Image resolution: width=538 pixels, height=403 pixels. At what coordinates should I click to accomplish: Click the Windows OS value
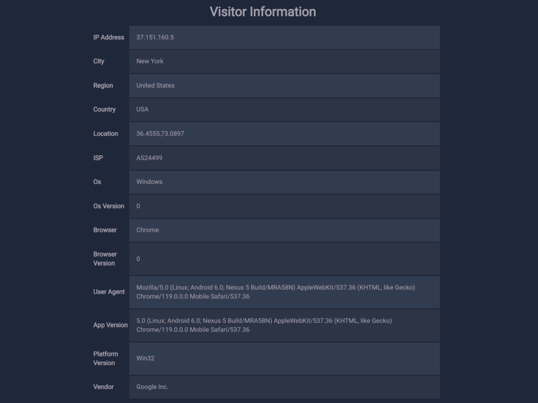[149, 182]
